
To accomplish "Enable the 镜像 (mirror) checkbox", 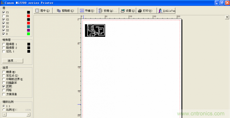I will (3, 72).
